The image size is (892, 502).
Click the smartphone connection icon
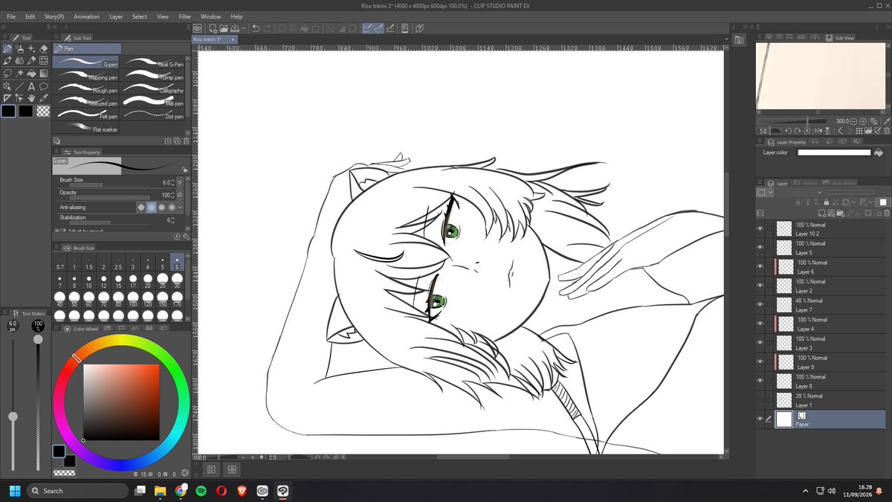pyautogui.click(x=405, y=28)
